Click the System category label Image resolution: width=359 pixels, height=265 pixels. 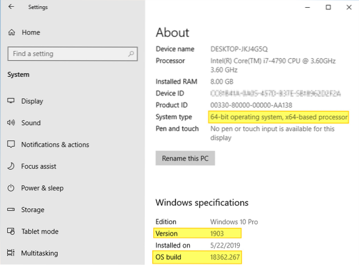pos(19,75)
